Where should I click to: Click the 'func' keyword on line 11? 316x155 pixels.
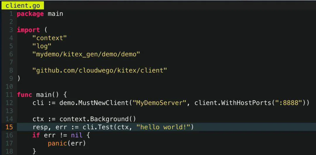click(25, 95)
